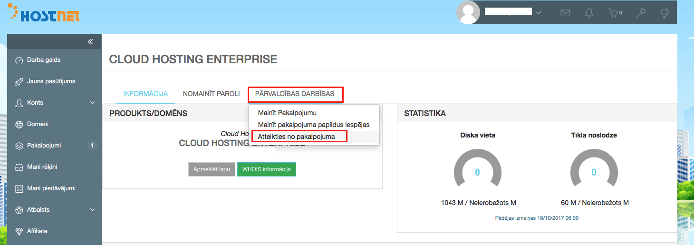Open the envelope messages icon
The image size is (694, 245).
[565, 13]
